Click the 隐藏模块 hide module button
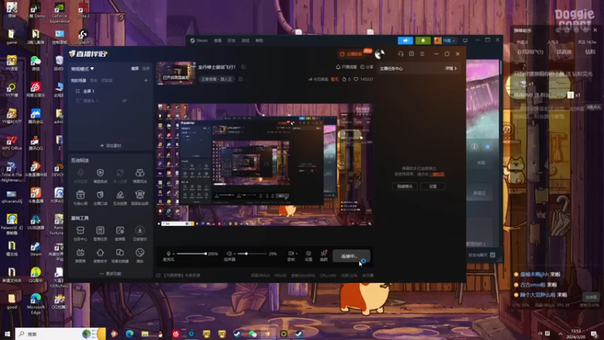Image resolution: width=604 pixels, height=340 pixels. (x=405, y=186)
